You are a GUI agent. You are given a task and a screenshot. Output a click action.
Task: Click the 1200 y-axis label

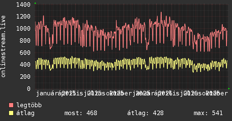[x=23, y=17]
